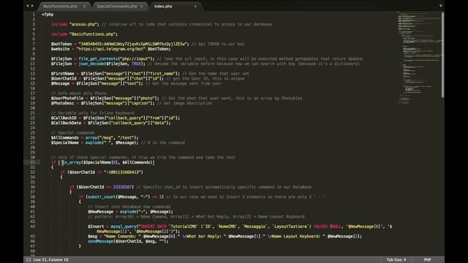Click the $UserChatId variable on line 14

pos(64,78)
